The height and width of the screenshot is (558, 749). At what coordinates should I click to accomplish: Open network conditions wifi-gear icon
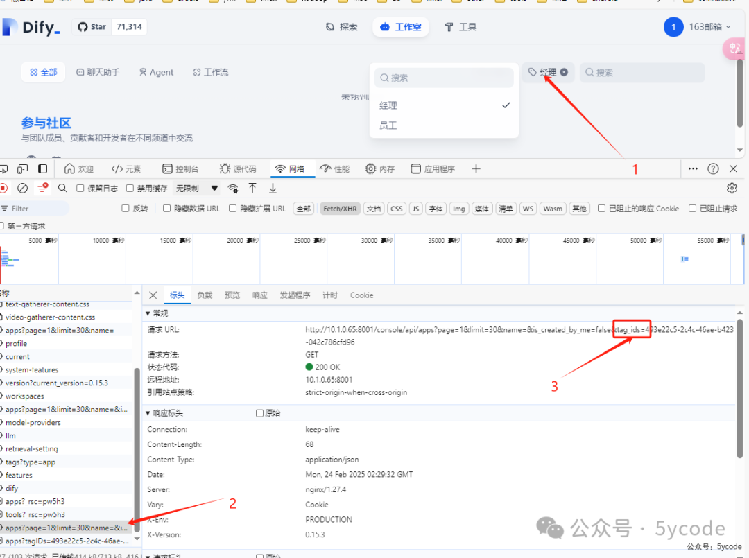click(233, 188)
